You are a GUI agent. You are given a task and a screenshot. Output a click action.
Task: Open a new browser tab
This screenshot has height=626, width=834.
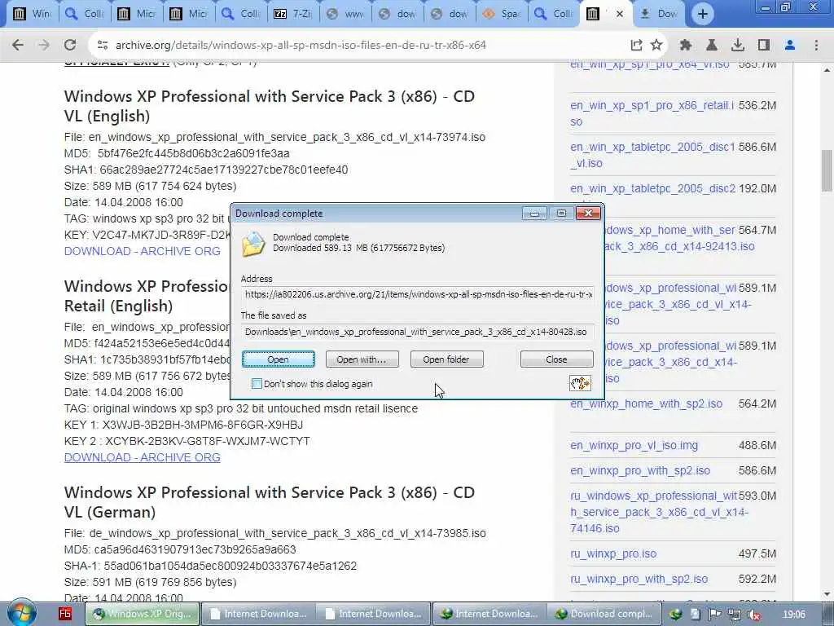pyautogui.click(x=703, y=15)
